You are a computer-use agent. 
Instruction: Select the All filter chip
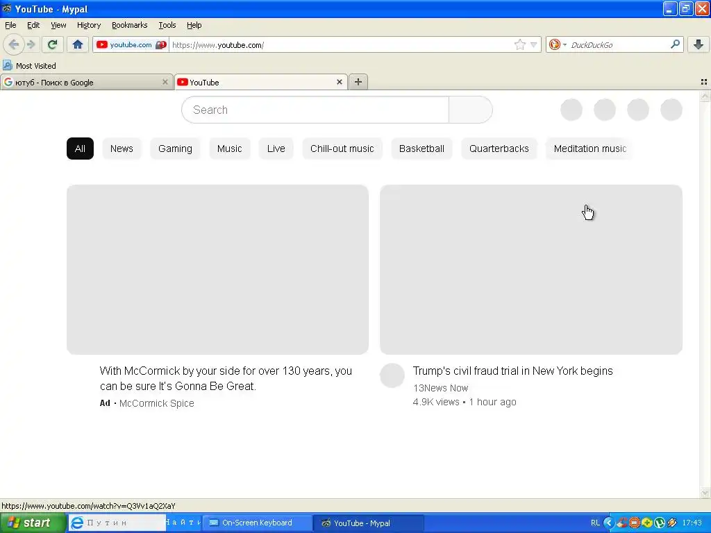pyautogui.click(x=80, y=149)
